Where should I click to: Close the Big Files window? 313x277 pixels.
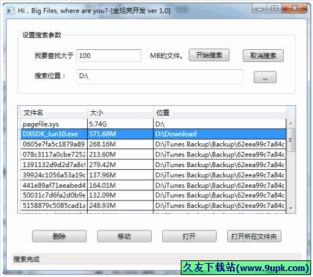pos(295,9)
